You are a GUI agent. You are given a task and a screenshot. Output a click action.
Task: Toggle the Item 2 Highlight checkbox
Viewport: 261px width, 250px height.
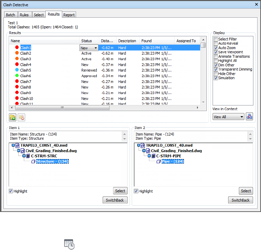click(x=136, y=191)
